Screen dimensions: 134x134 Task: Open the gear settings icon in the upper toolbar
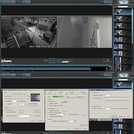(6, 2)
